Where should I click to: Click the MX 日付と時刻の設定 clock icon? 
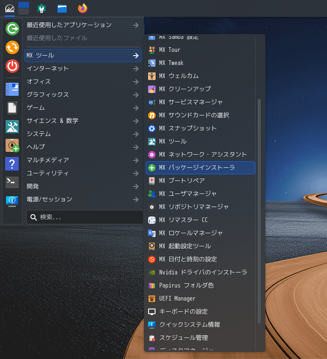click(152, 259)
